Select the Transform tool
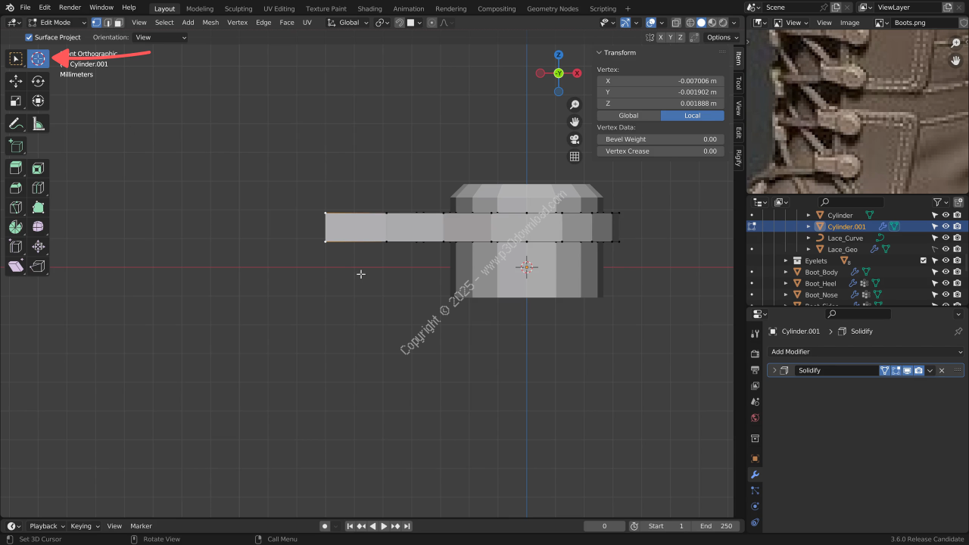 [x=38, y=101]
